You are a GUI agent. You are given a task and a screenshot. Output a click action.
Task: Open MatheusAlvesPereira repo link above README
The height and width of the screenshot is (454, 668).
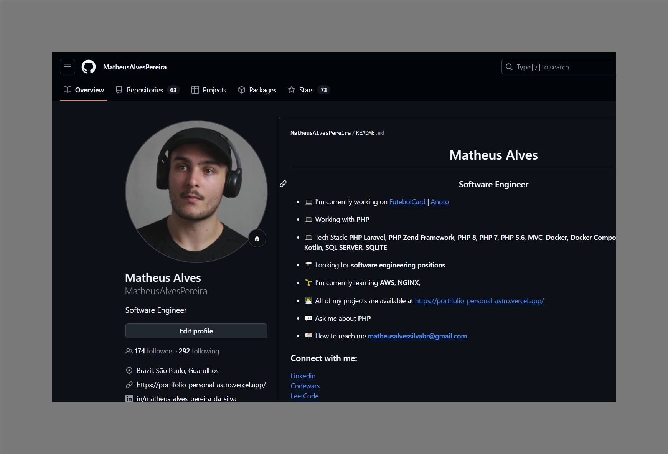point(320,133)
